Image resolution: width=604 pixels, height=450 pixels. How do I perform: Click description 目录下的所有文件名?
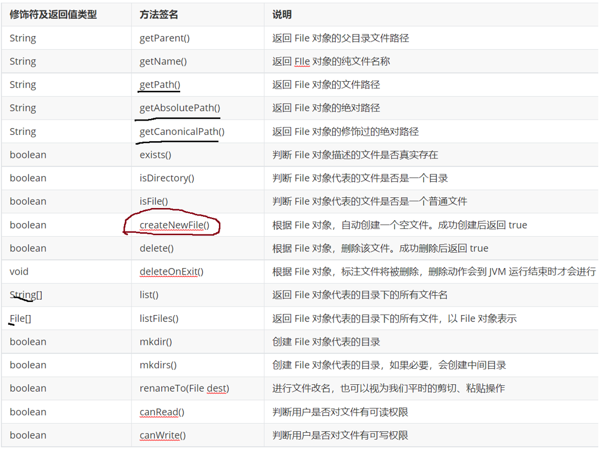pyautogui.click(x=360, y=295)
